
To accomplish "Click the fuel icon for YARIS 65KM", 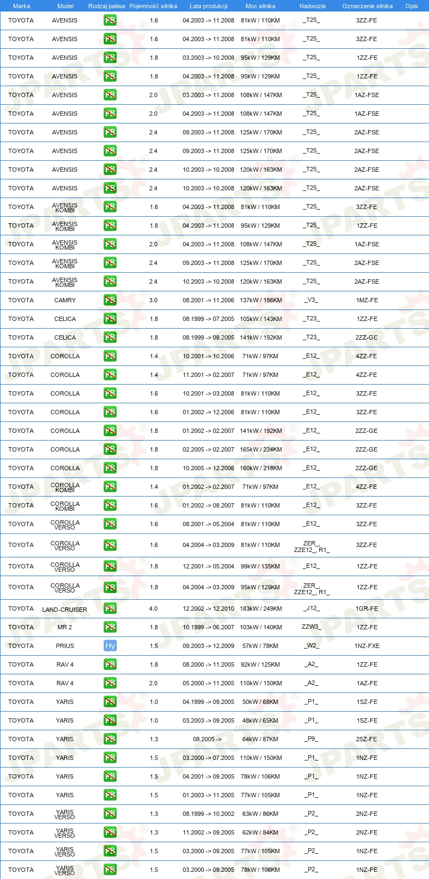I will (x=110, y=720).
